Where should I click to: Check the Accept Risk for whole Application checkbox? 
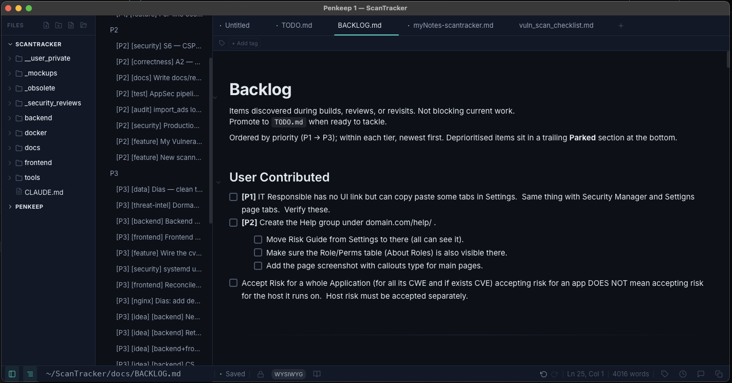(233, 283)
